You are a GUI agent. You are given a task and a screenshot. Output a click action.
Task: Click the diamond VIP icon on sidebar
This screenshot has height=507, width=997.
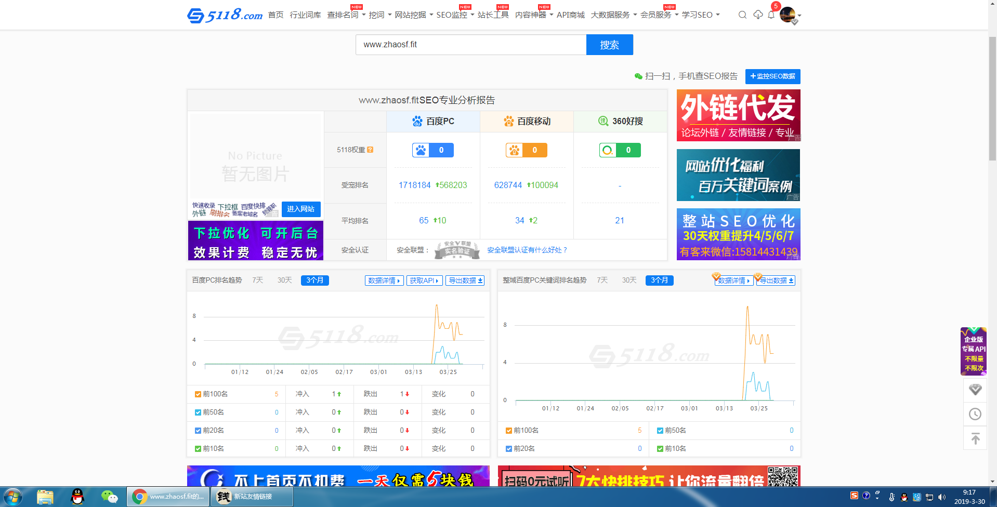coord(975,390)
